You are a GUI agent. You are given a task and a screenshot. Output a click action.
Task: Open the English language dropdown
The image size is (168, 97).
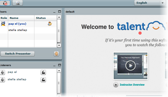150,3
